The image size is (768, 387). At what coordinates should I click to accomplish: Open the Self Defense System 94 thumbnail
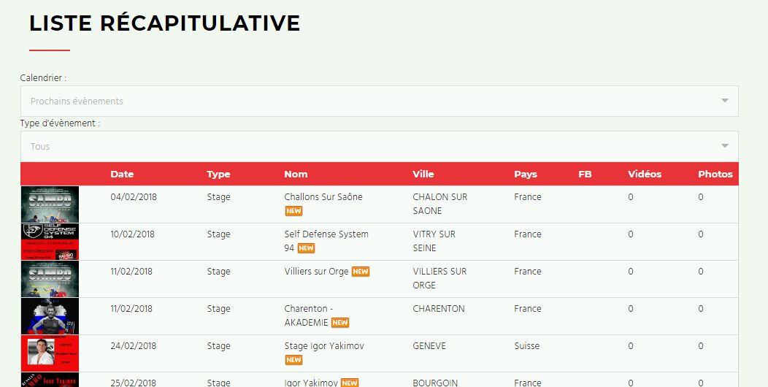point(50,242)
